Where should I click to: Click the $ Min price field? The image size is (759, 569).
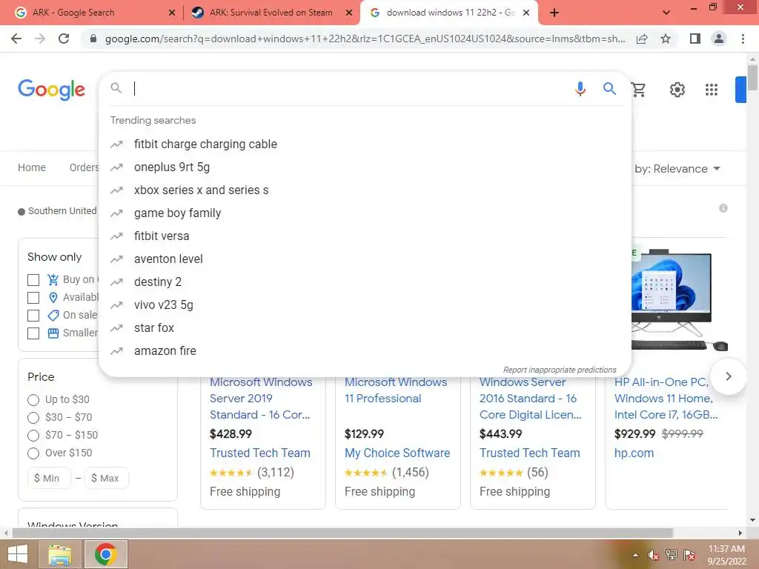click(50, 478)
